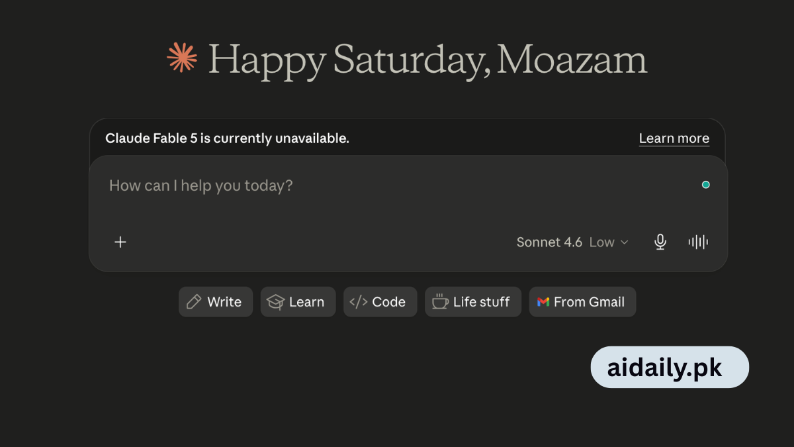
Task: Open the Sonnet 4.6 model selector
Action: [x=549, y=242]
